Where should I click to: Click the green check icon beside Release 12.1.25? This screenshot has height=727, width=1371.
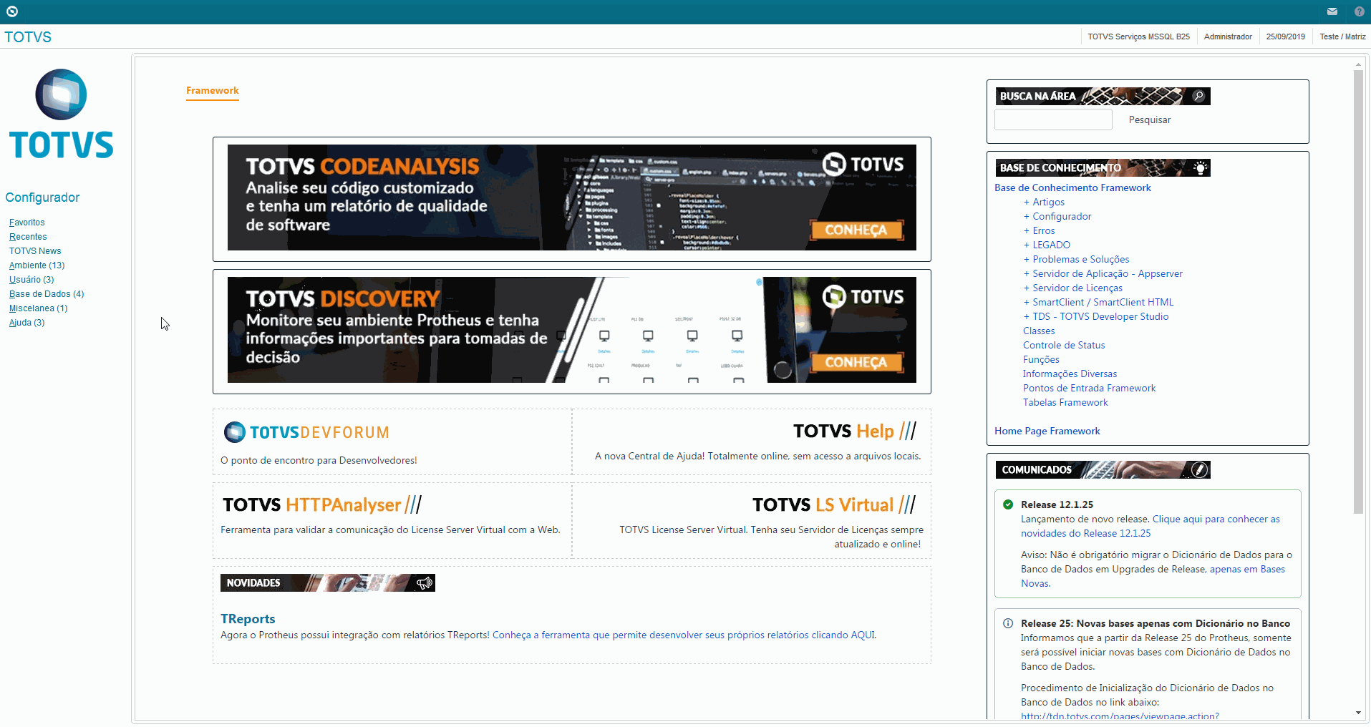tap(1008, 504)
